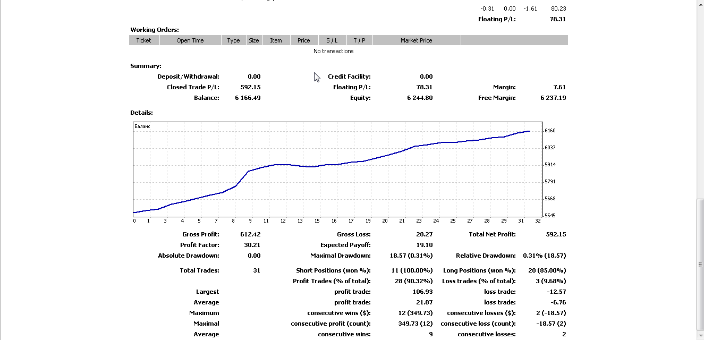Click the consecutive profit value 349.73 (12)

(415, 324)
